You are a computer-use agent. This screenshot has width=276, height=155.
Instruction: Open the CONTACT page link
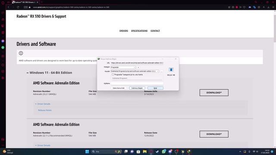(155, 31)
